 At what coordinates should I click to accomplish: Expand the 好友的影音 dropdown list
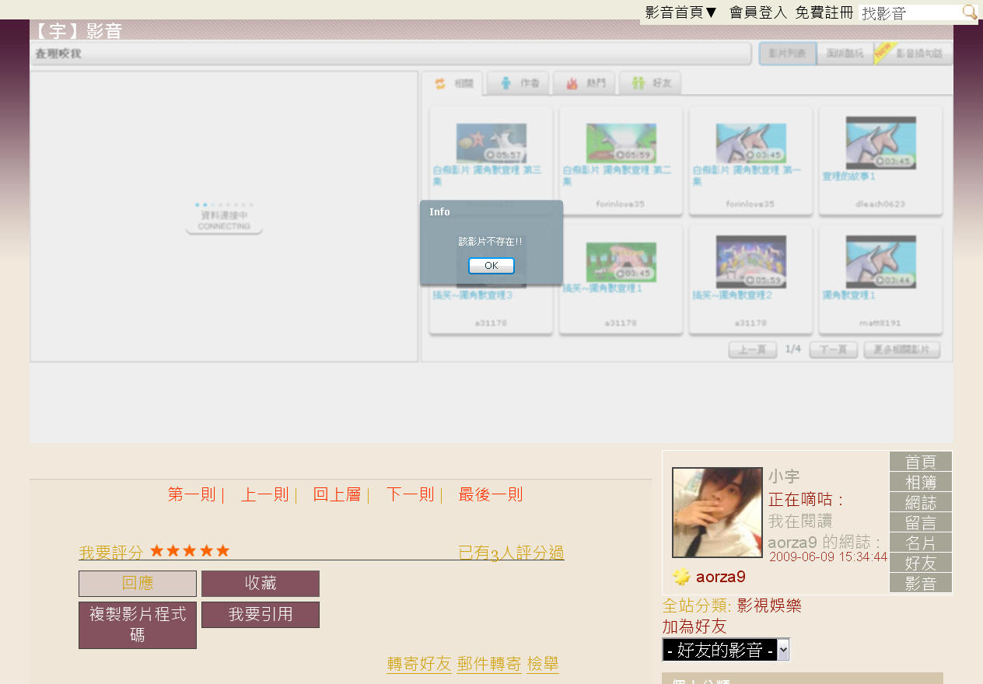[783, 651]
